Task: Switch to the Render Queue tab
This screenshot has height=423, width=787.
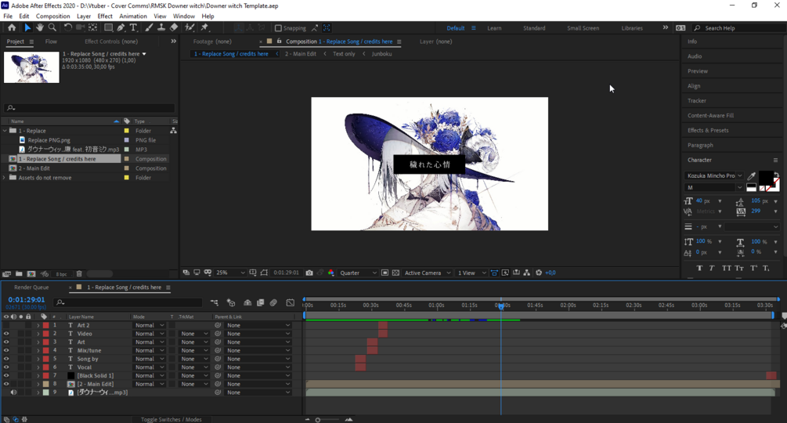Action: 31,287
